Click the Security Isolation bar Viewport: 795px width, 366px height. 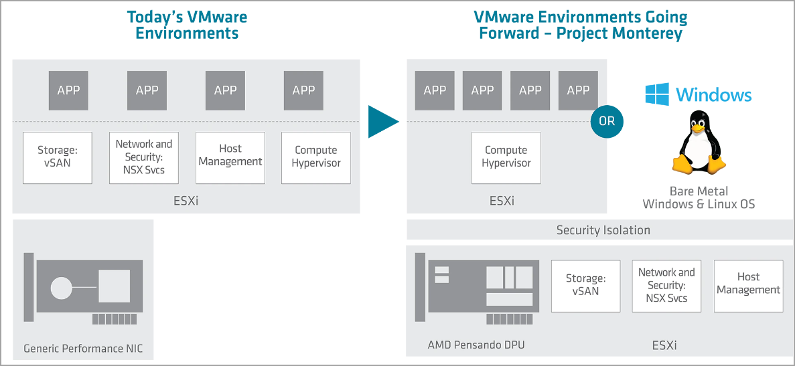[x=600, y=230]
